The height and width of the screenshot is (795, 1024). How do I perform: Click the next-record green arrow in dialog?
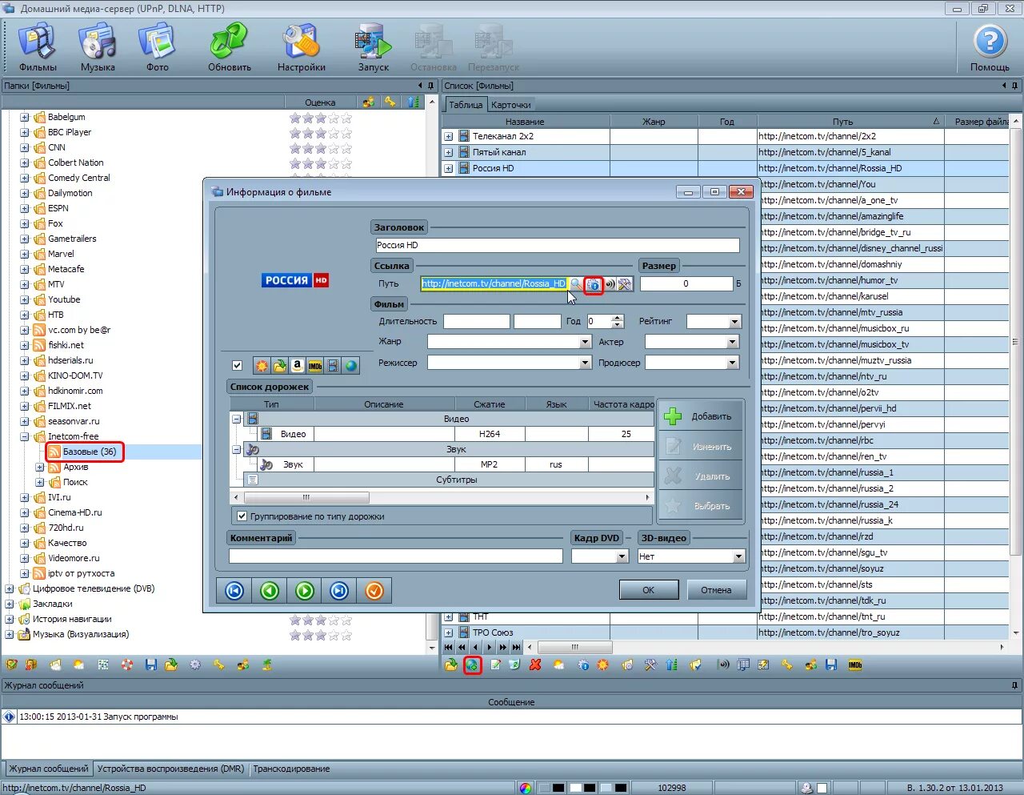point(304,591)
